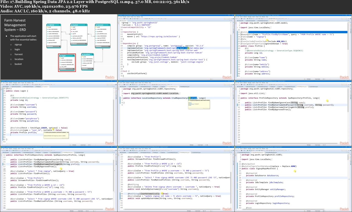Open the Refactor menu in the Profile.java window
This screenshot has width=352, height=212.
coord(245,17)
